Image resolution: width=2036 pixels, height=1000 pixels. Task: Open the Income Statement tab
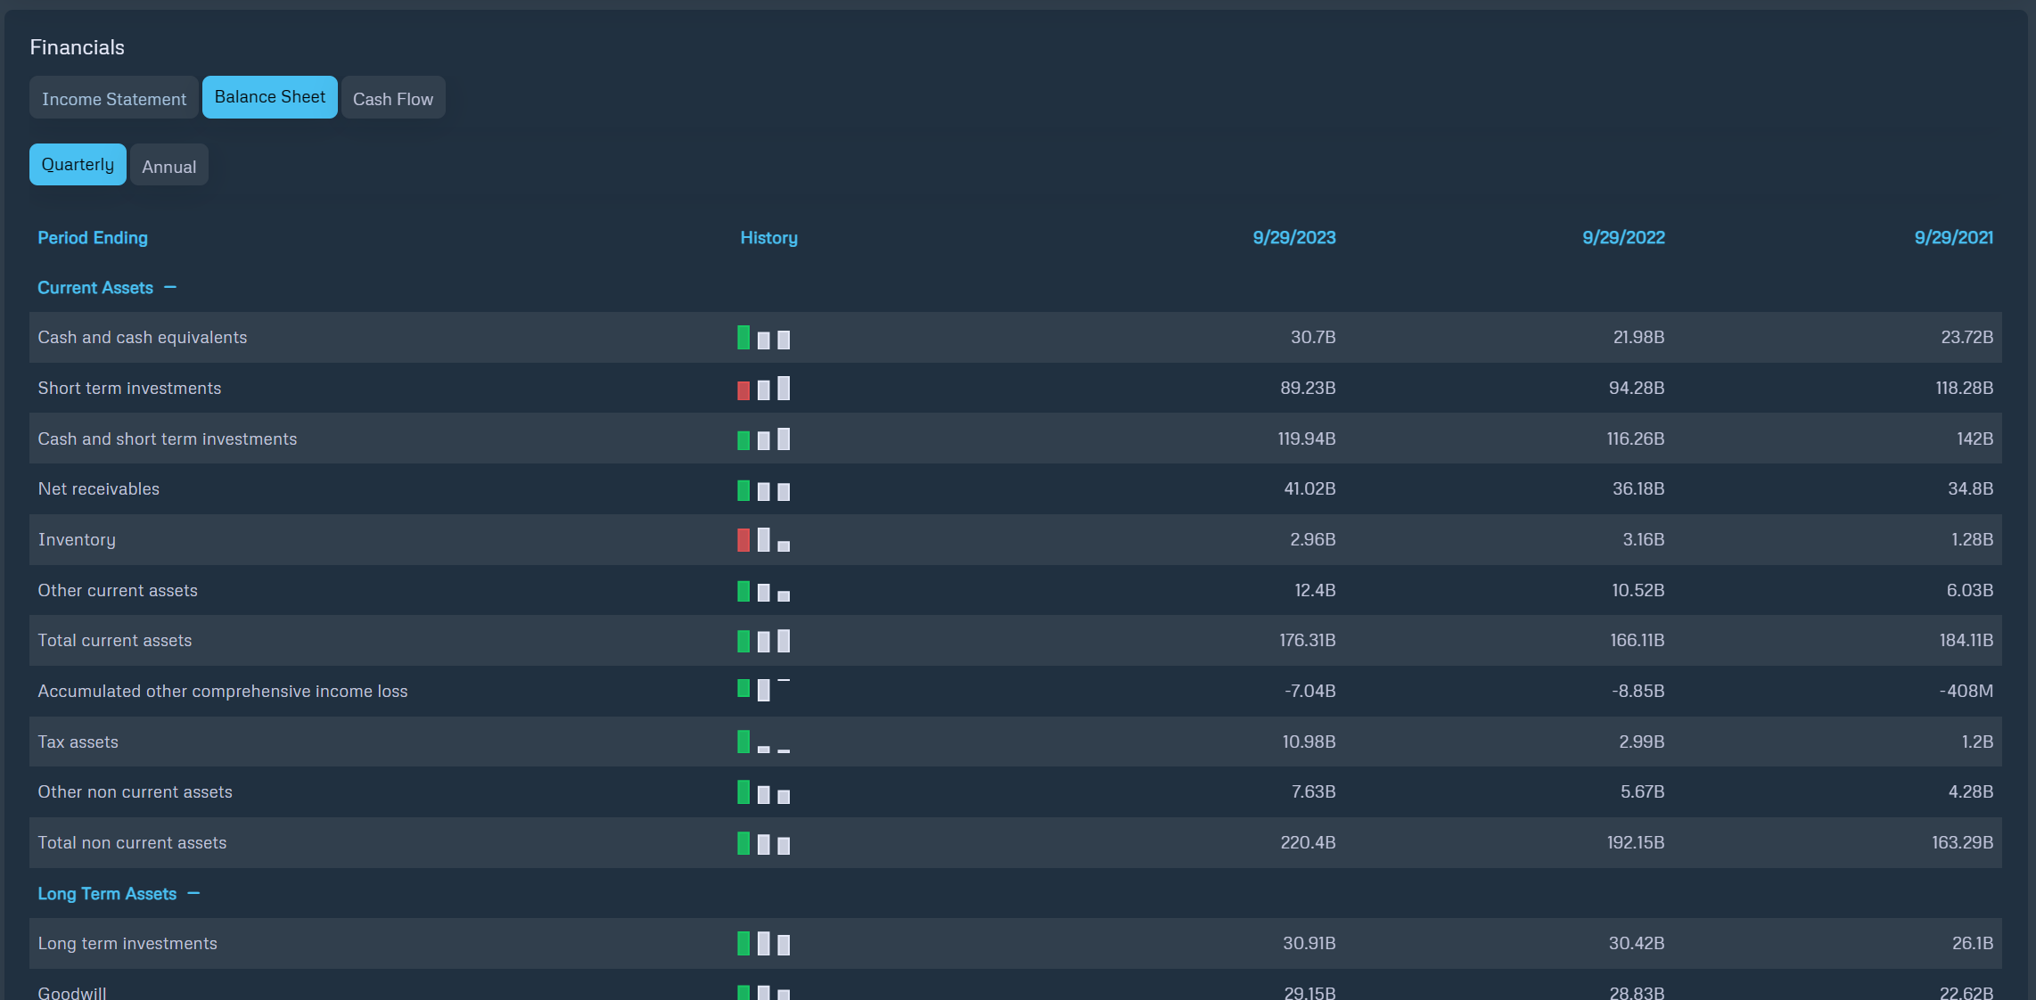coord(114,98)
